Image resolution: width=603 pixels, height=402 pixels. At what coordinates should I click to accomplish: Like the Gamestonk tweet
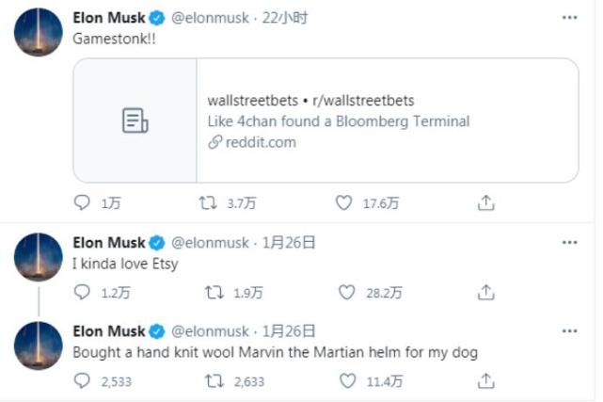(344, 202)
